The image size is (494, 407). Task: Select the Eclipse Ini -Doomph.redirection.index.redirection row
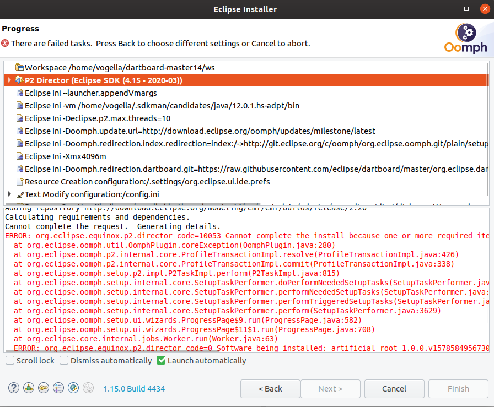[246, 144]
